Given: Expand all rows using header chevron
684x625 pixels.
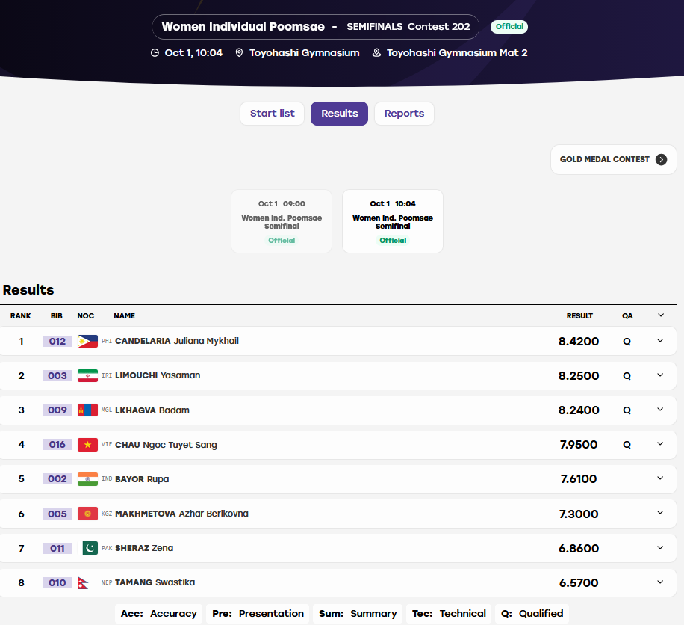Looking at the screenshot, I should 661,315.
